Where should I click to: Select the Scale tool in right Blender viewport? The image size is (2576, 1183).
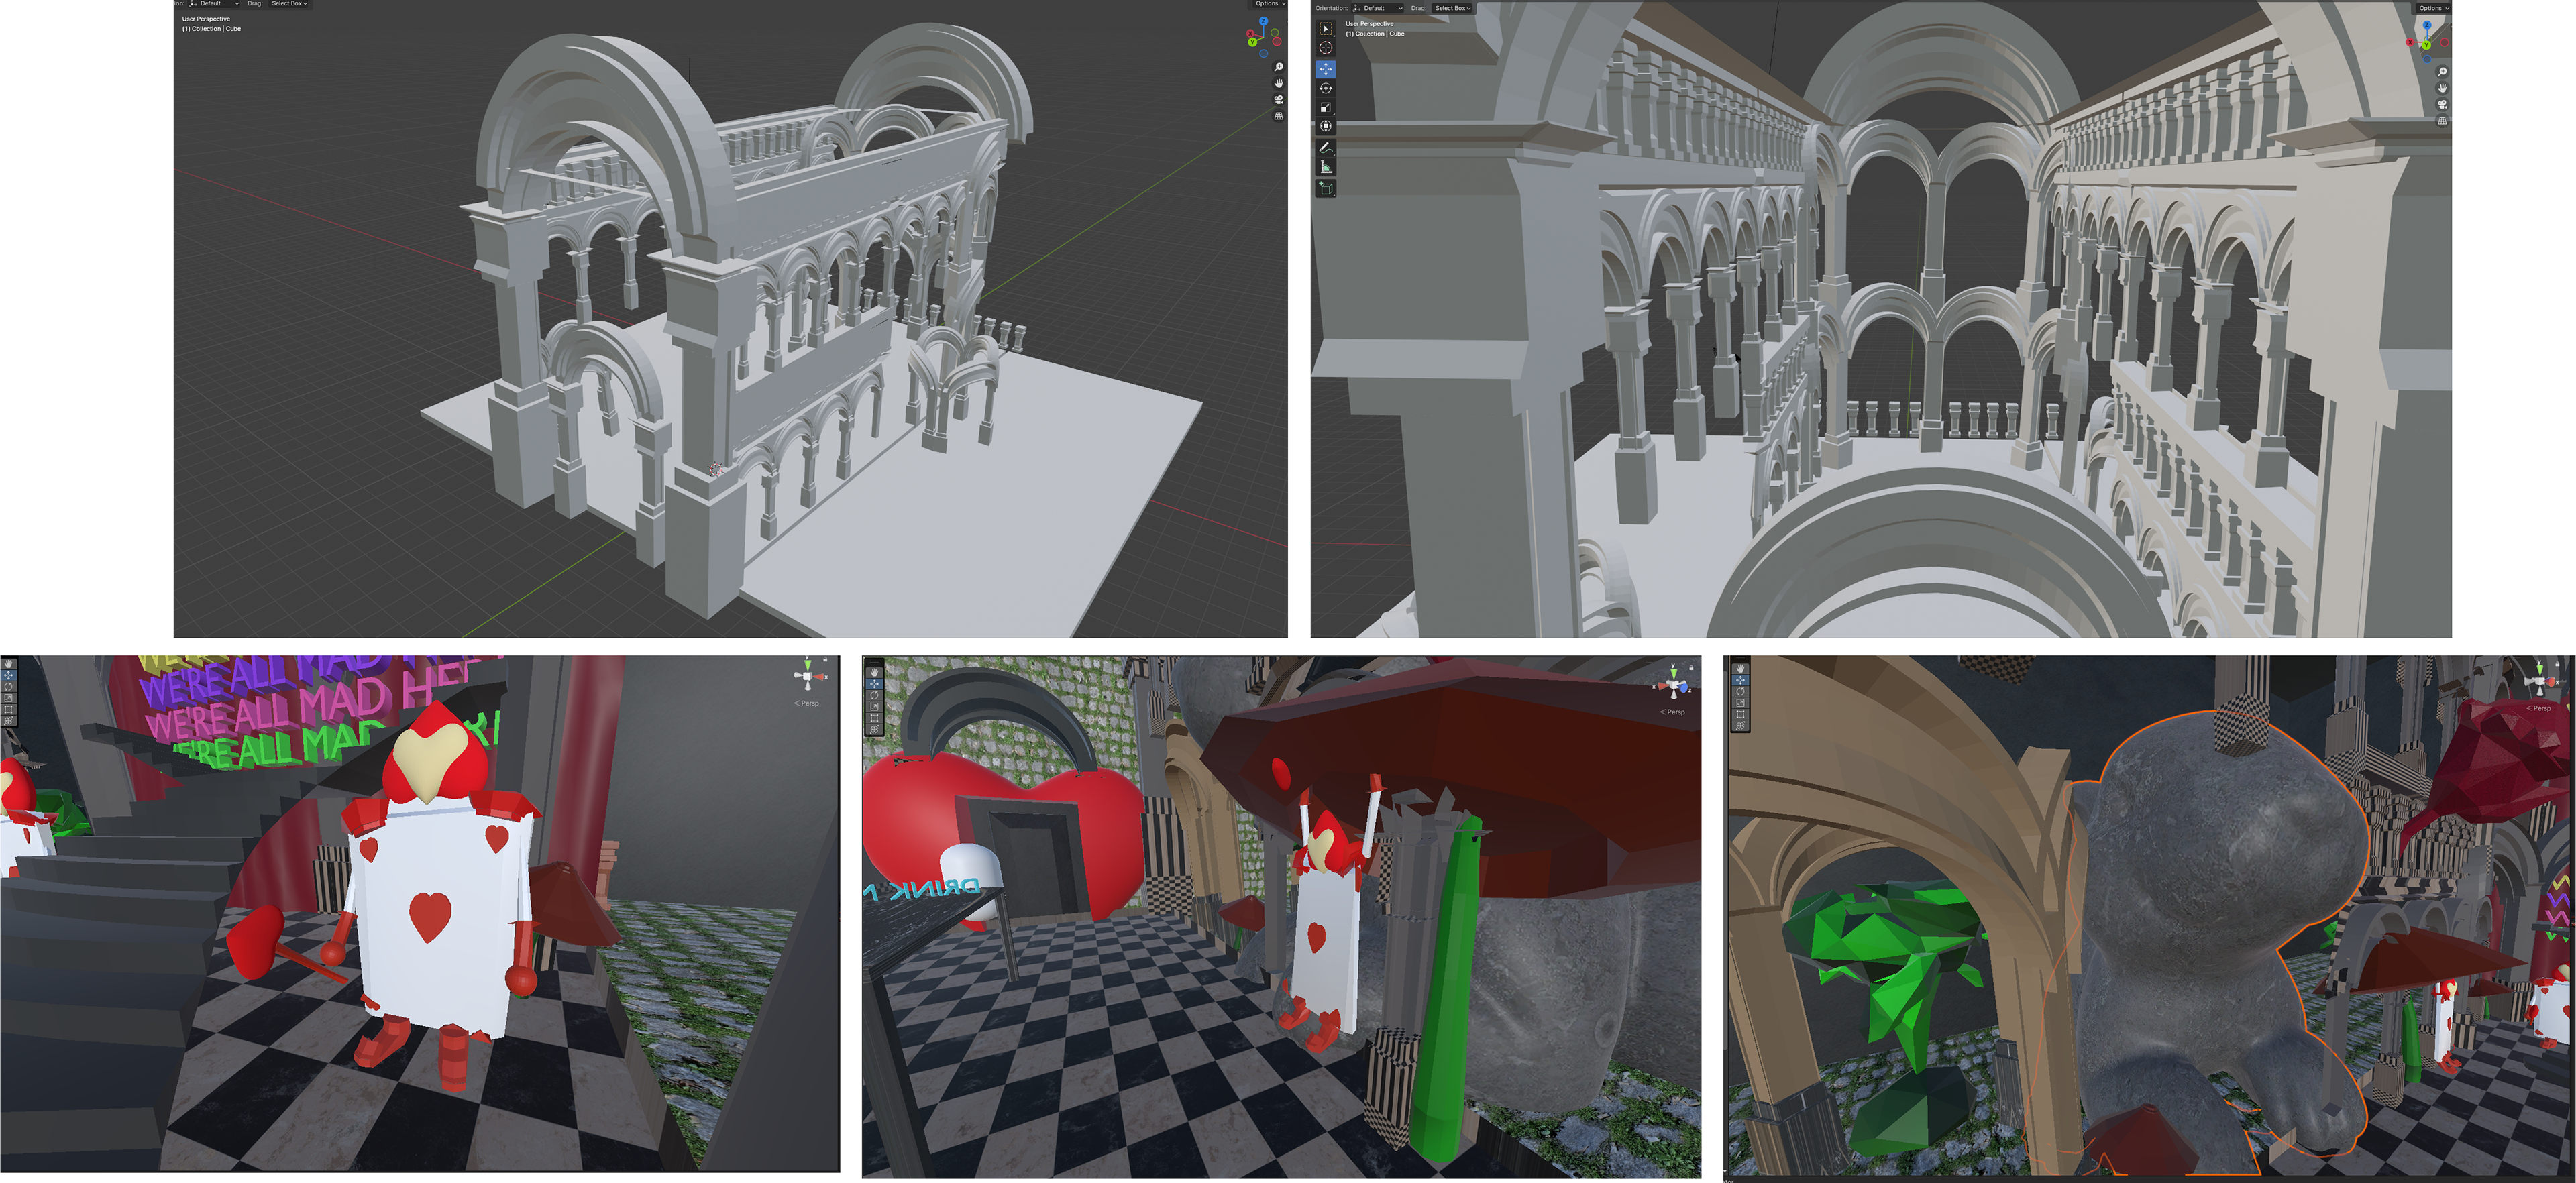click(x=1326, y=107)
